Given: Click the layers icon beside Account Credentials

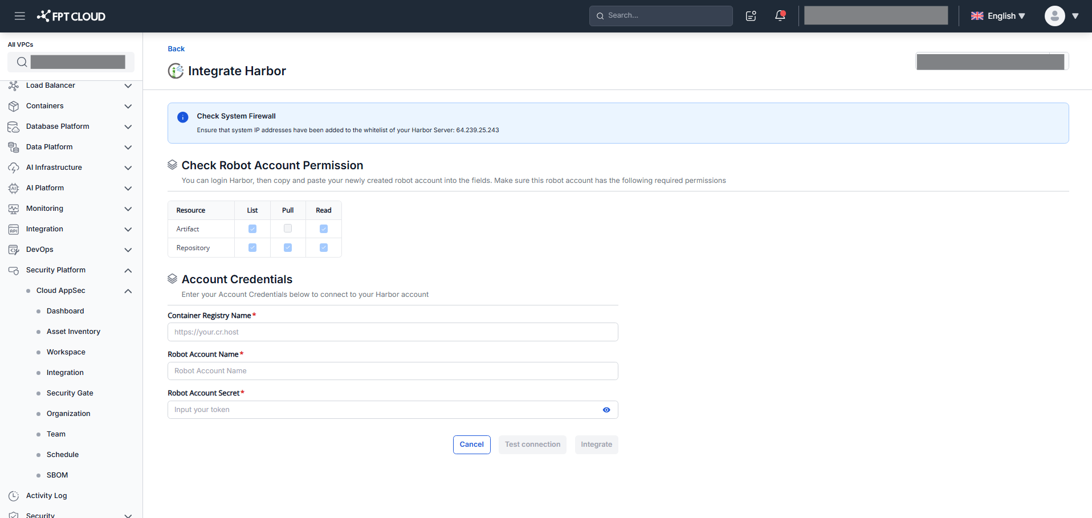Looking at the screenshot, I should (x=172, y=279).
